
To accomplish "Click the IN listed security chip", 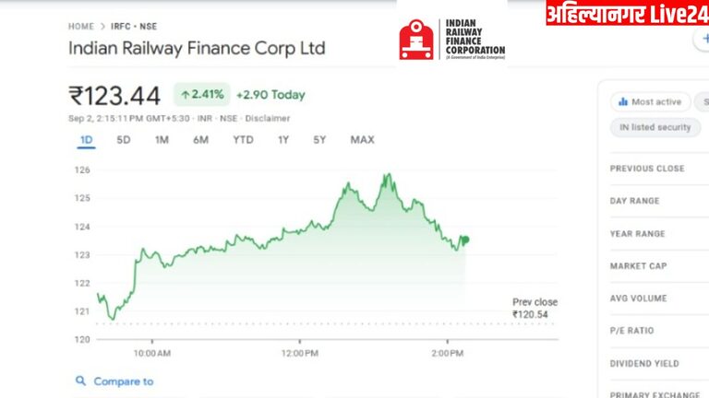I will [655, 127].
